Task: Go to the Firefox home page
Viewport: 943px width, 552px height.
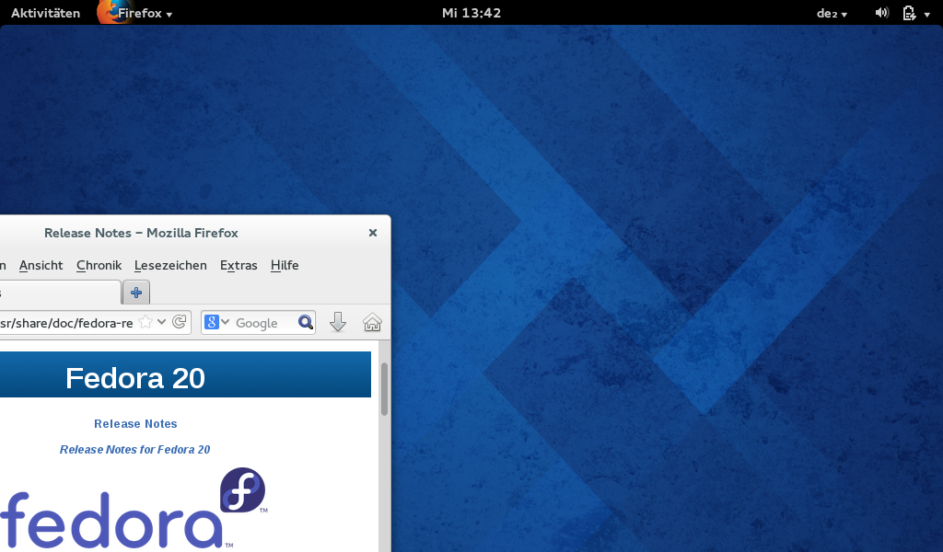Action: [372, 322]
